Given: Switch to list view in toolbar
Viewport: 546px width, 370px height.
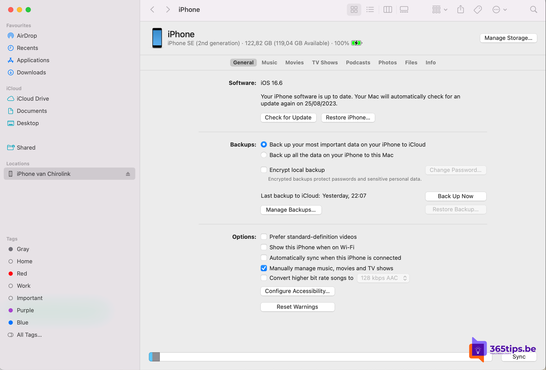Looking at the screenshot, I should [370, 10].
